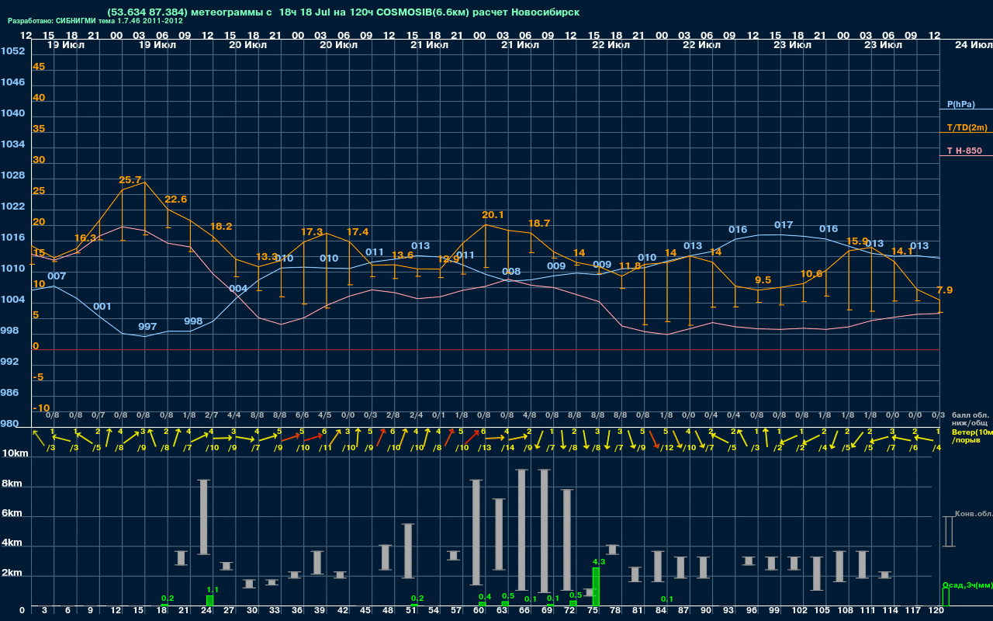Click the 1.1 precipitation value label

pos(213,590)
